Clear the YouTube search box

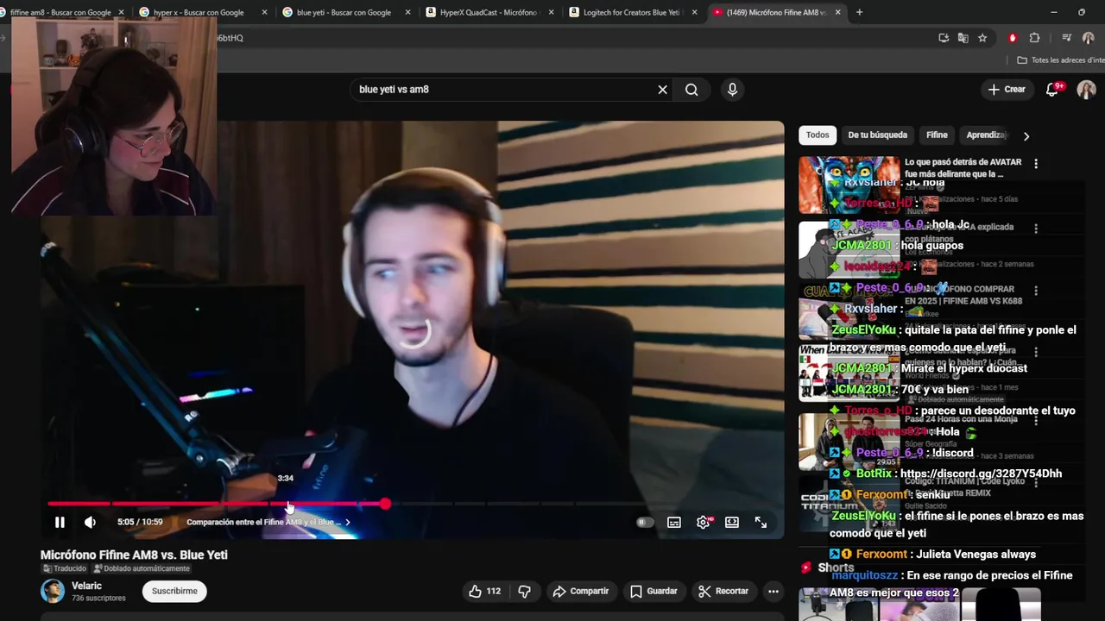point(663,90)
